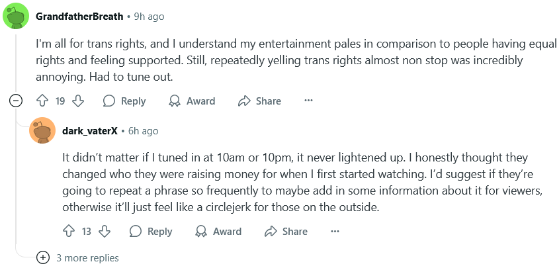Viewport: 559px width, 270px height.
Task: Open more options for GrandfatherBreath's comment
Action: coord(308,101)
